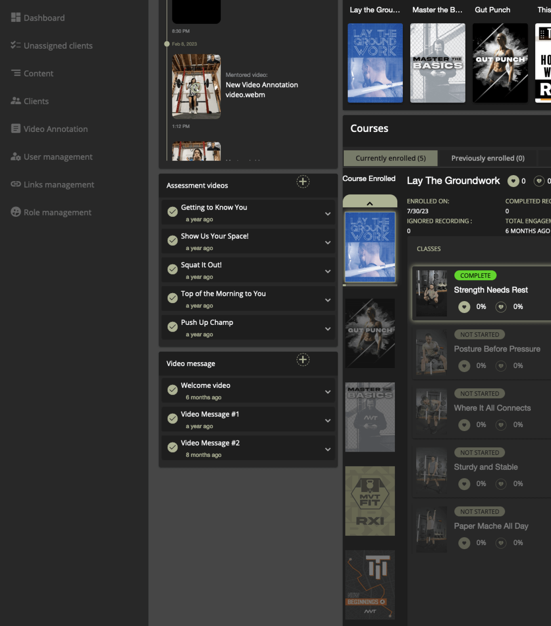This screenshot has height=626, width=551.
Task: Expand the Squat It Out! row
Action: (328, 271)
